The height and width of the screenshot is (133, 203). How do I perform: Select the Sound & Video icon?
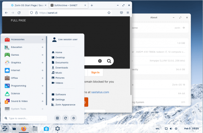(7, 101)
